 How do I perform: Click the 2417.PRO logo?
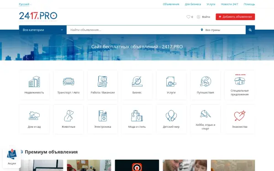coord(38,16)
